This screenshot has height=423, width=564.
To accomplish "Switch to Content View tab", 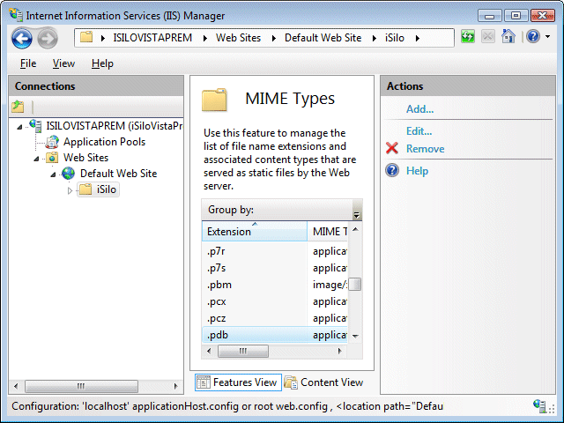I will click(323, 382).
